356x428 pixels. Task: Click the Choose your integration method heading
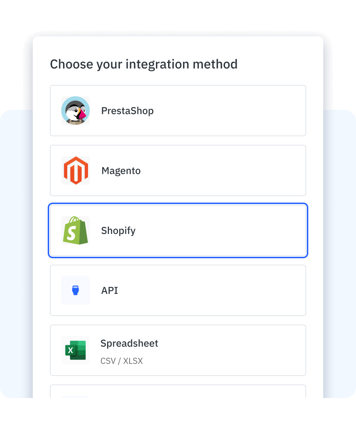pos(144,64)
